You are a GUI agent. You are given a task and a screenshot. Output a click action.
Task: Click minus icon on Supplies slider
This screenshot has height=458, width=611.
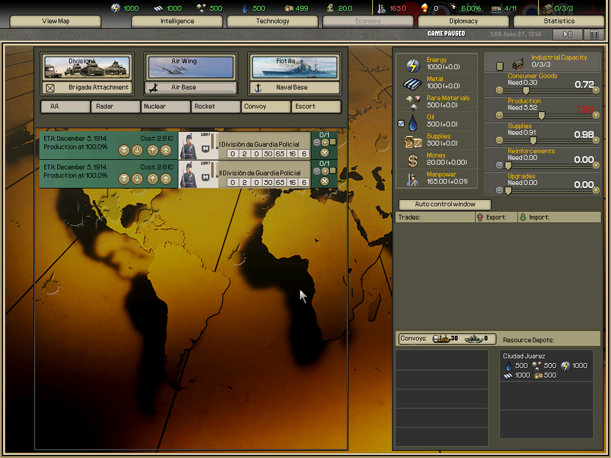499,140
